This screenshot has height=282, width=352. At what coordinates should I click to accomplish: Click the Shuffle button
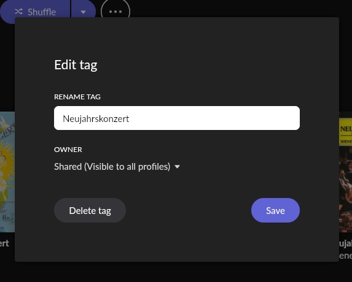pyautogui.click(x=35, y=11)
